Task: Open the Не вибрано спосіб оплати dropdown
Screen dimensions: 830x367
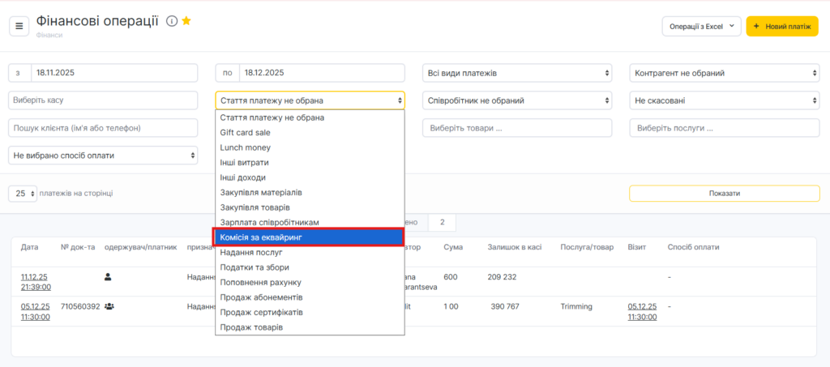Action: pos(103,155)
